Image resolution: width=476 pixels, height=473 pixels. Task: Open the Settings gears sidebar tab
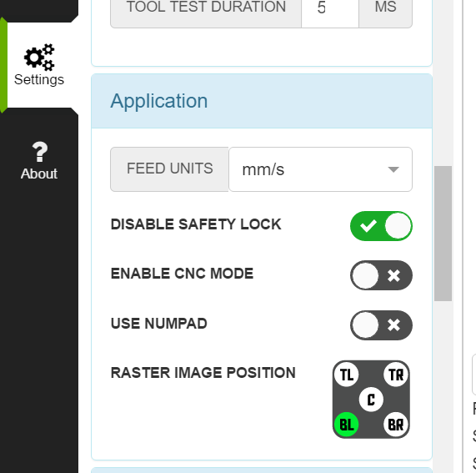(x=39, y=65)
